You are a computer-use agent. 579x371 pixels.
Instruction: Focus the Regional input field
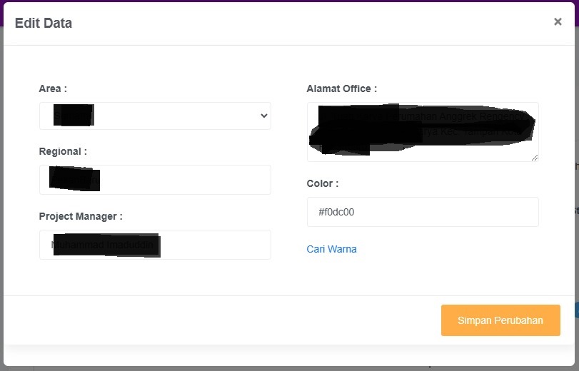coord(155,180)
